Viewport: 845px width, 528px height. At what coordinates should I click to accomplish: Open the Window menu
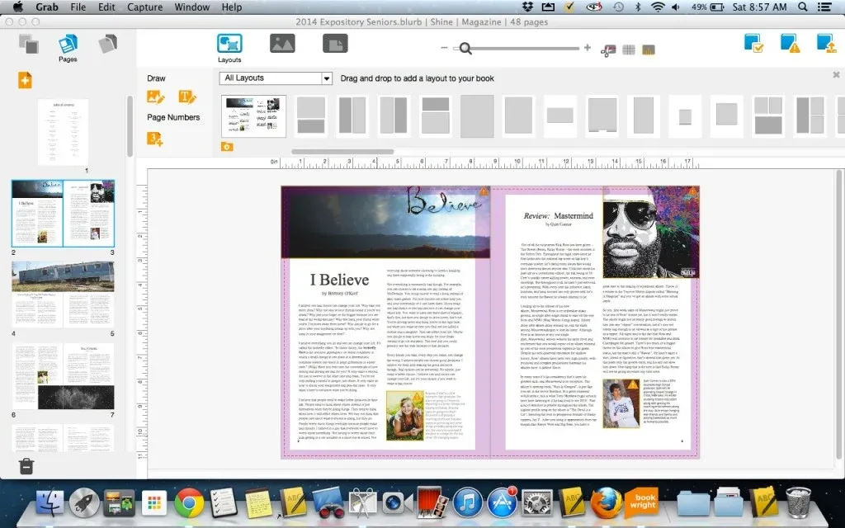point(191,7)
